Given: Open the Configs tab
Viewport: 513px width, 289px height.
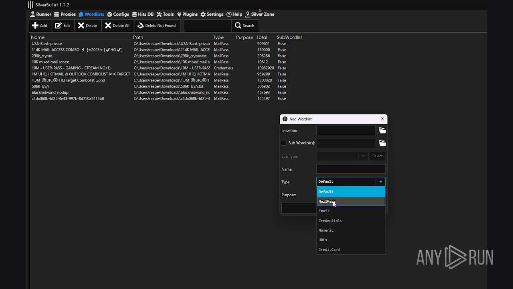Looking at the screenshot, I should tap(118, 14).
